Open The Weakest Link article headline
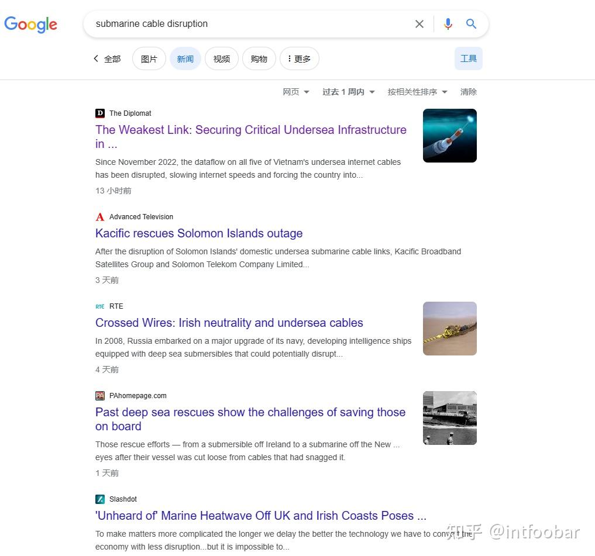Screen dimensions: 595x556 tap(251, 137)
